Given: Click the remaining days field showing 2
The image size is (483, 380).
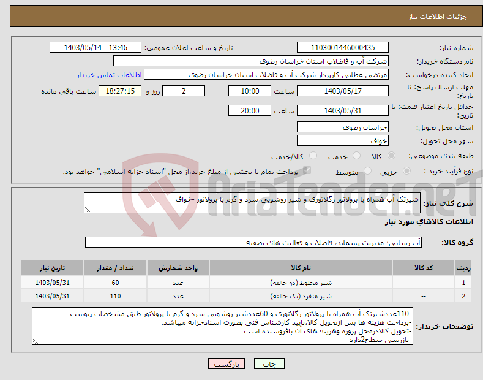Looking at the screenshot, I should [184, 91].
